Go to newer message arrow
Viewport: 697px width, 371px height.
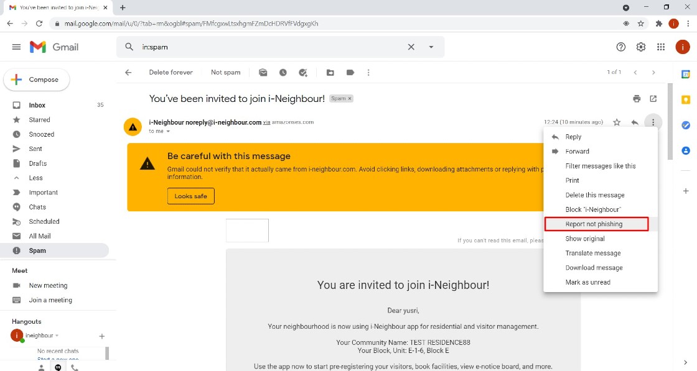[635, 72]
